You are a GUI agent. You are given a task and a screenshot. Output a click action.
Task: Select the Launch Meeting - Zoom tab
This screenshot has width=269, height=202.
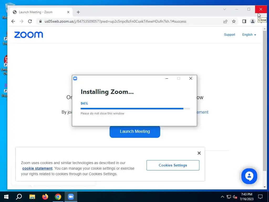click(41, 12)
